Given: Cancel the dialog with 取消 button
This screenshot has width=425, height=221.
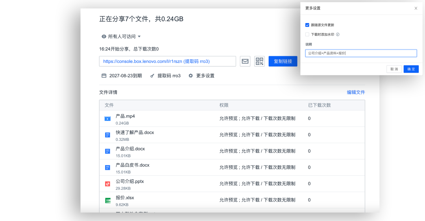Looking at the screenshot, I should click(x=394, y=69).
